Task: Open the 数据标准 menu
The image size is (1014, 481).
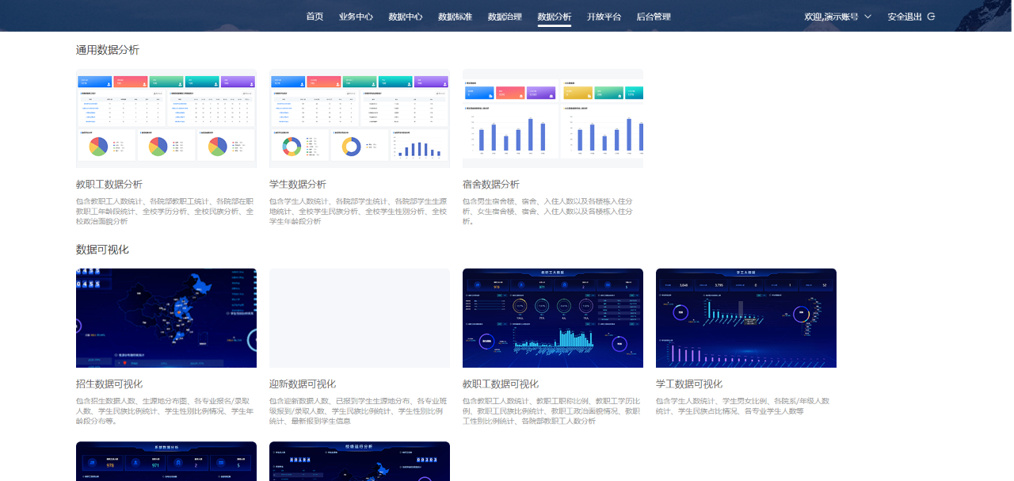Action: click(455, 17)
